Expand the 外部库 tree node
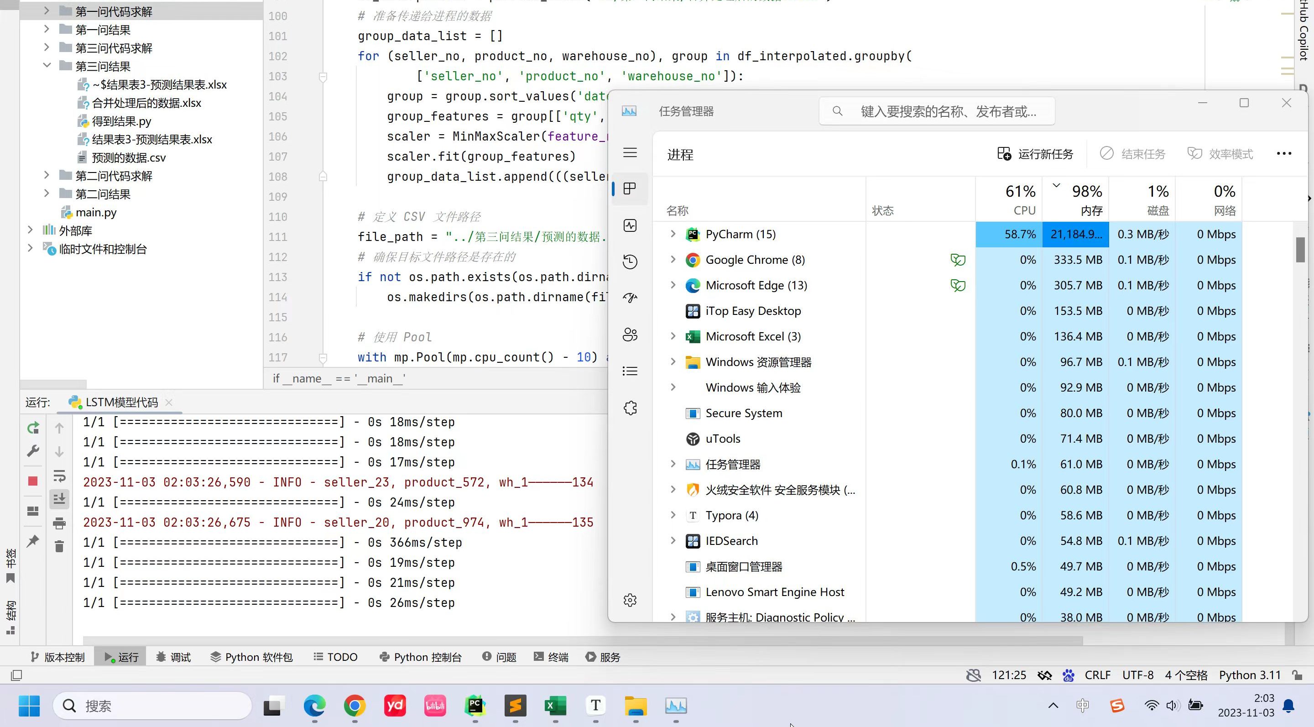 coord(30,230)
